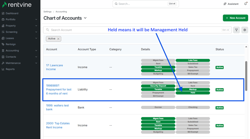The width and height of the screenshot is (250, 139).
Task: Click Checking tag on walters test bank row
Action: pyautogui.click(x=193, y=107)
